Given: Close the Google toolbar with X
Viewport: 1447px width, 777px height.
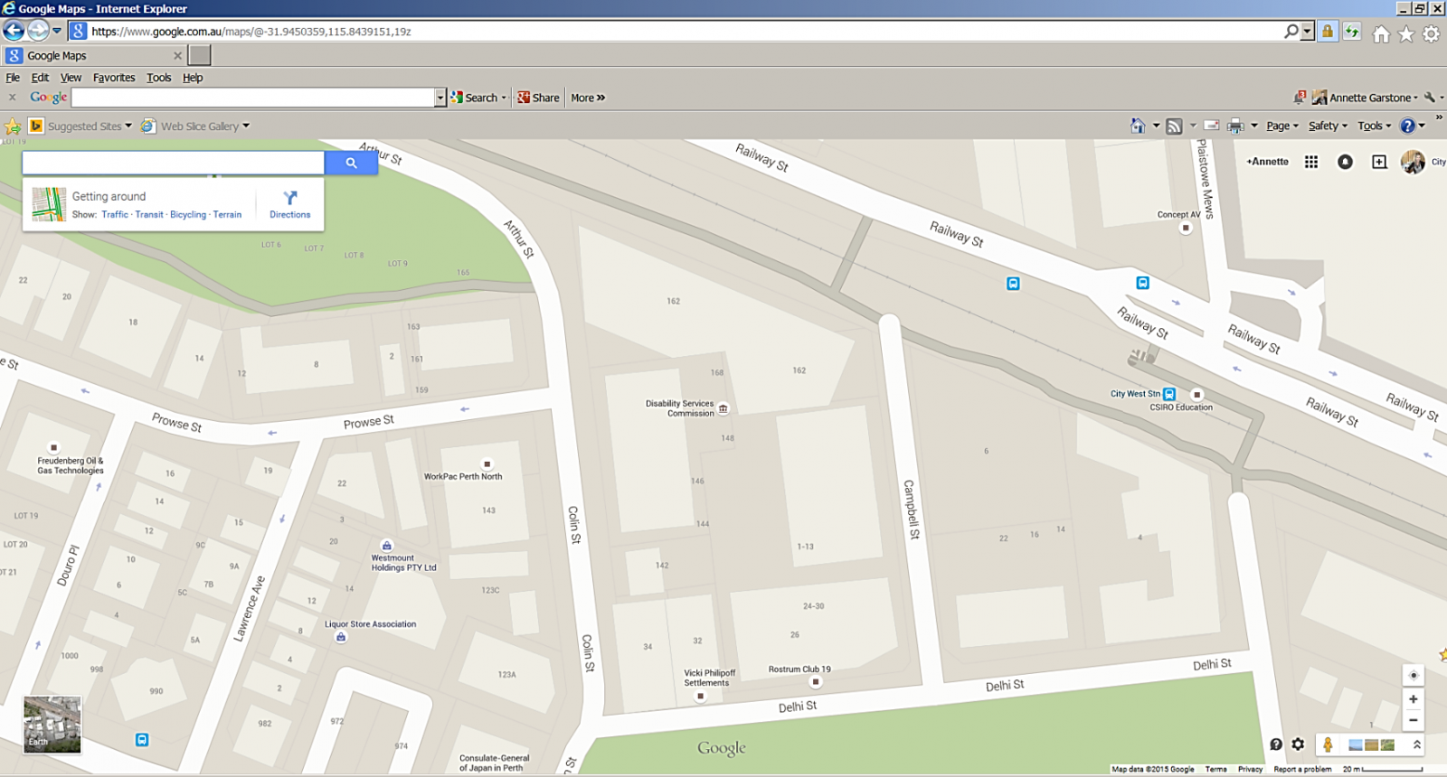Looking at the screenshot, I should [12, 98].
